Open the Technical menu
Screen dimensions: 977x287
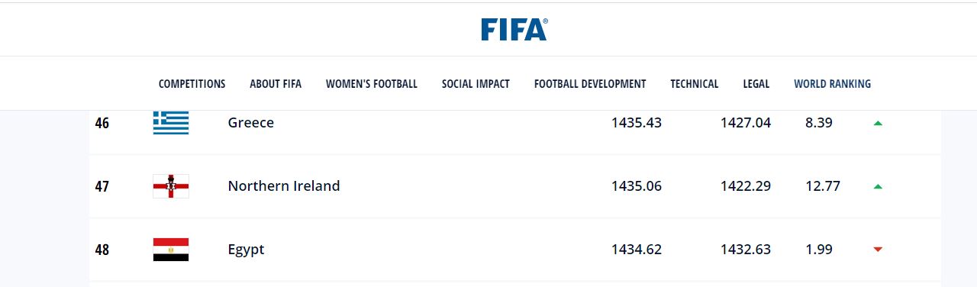695,84
